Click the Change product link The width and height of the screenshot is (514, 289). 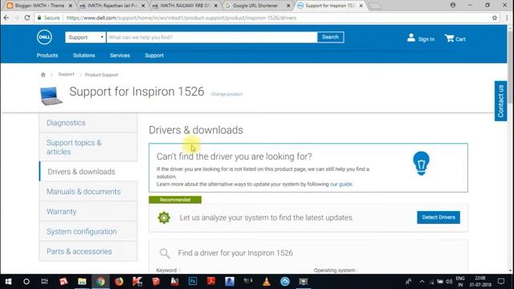point(226,94)
